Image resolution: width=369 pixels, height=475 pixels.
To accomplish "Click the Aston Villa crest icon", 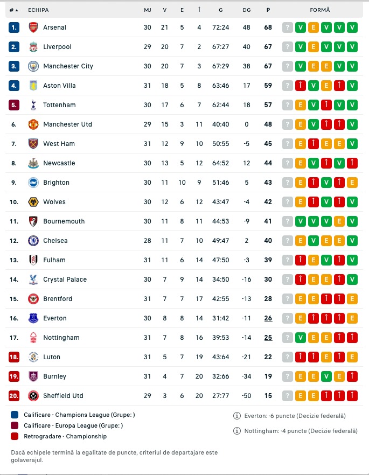I will [x=33, y=86].
